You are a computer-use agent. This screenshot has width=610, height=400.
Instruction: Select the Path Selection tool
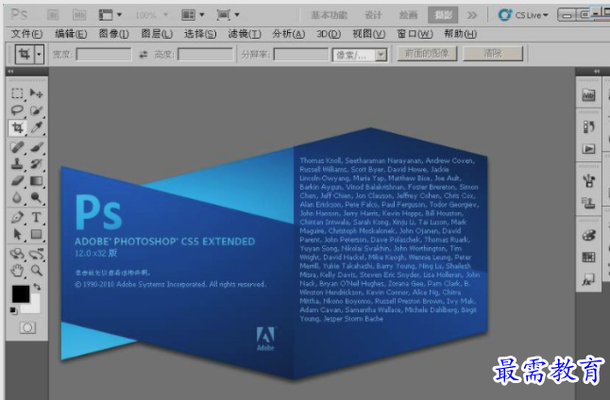pos(17,234)
